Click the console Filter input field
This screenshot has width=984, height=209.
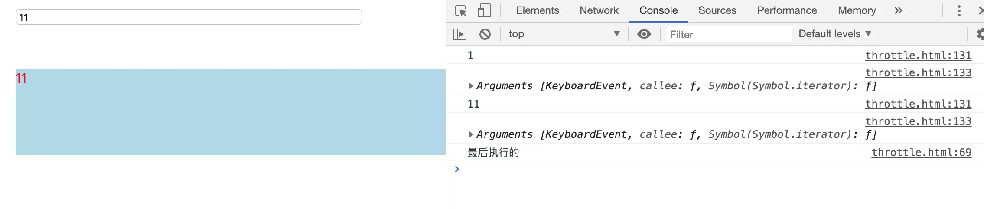tap(728, 34)
